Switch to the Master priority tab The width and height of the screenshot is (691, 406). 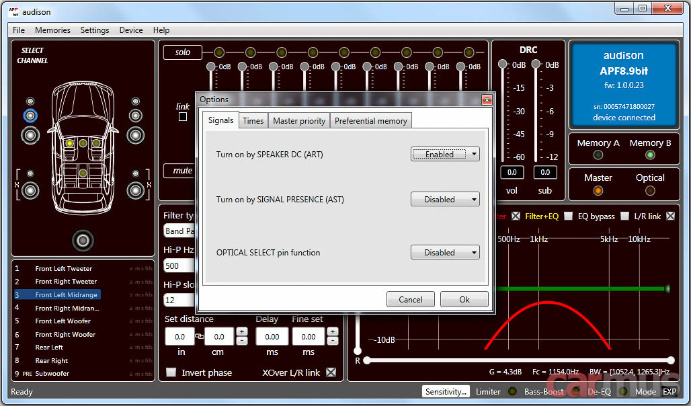pos(299,121)
